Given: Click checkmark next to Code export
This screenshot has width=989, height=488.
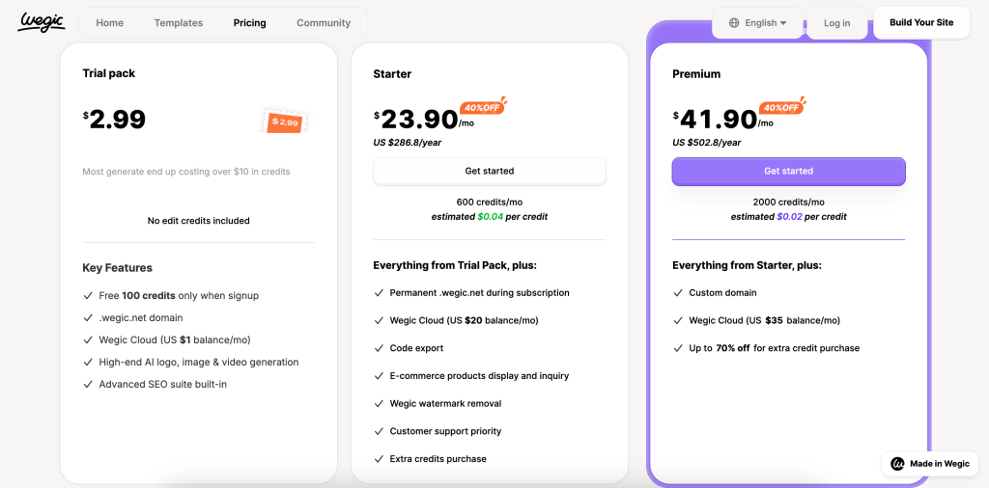Looking at the screenshot, I should tap(379, 348).
